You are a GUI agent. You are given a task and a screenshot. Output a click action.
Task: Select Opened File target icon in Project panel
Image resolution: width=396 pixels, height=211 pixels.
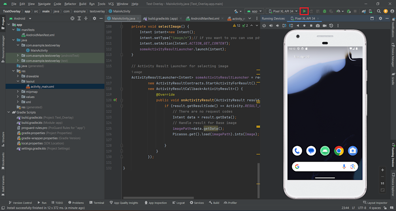(x=72, y=19)
